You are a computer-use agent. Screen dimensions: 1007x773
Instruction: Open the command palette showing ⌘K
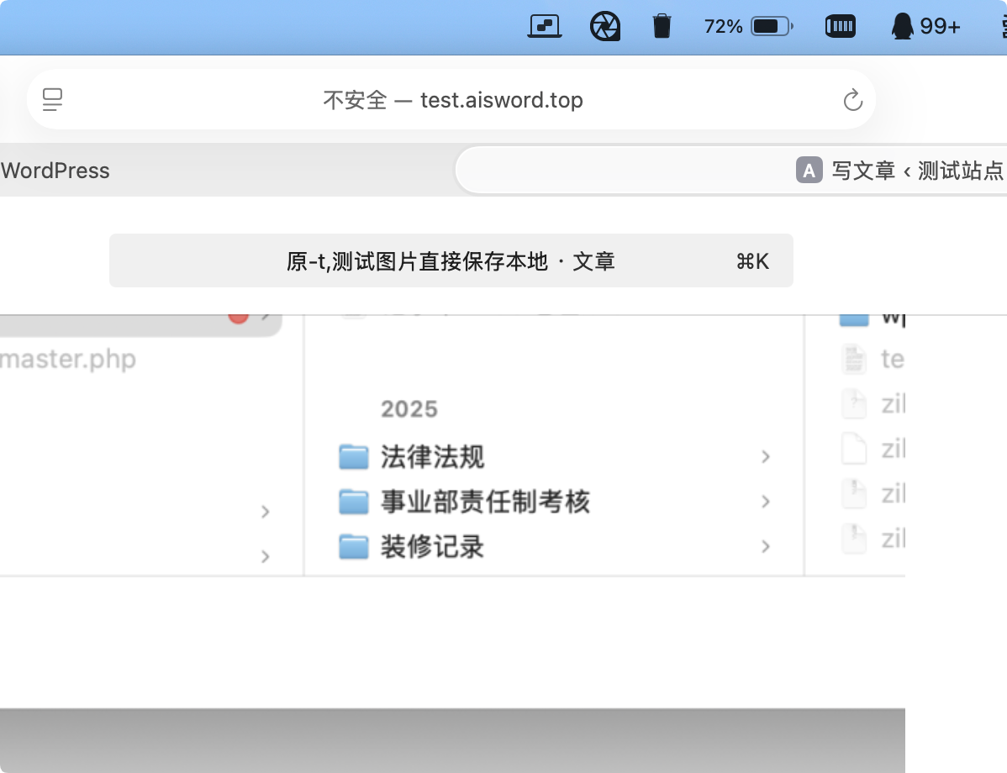point(451,261)
